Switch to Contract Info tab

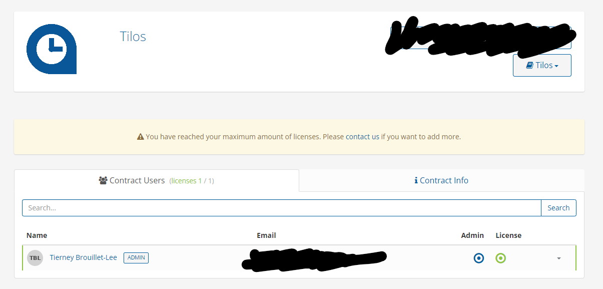441,180
